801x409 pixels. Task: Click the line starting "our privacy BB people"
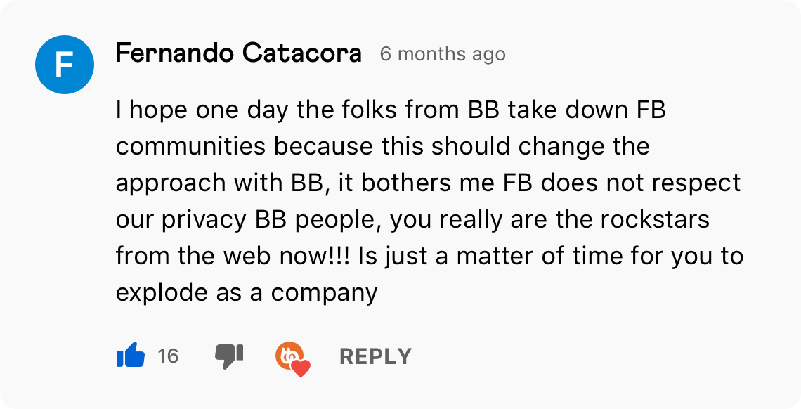point(412,220)
